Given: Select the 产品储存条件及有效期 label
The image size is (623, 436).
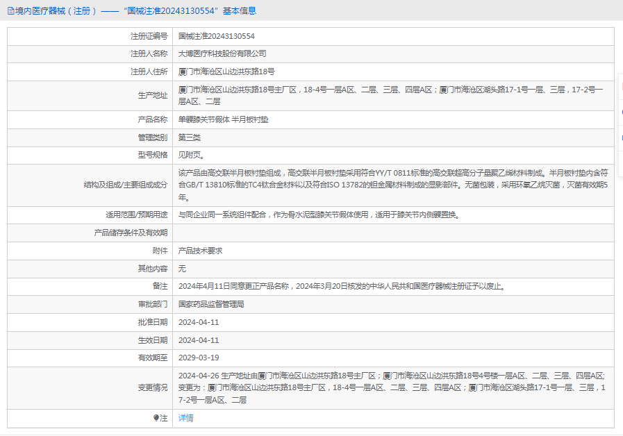Looking at the screenshot, I should (x=131, y=233).
